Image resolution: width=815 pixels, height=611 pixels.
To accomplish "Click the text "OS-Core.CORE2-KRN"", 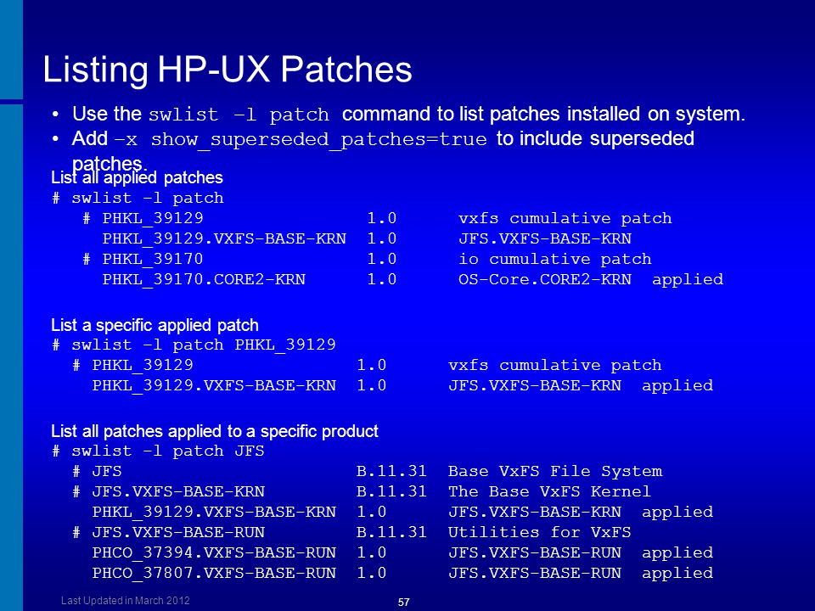I will [545, 279].
